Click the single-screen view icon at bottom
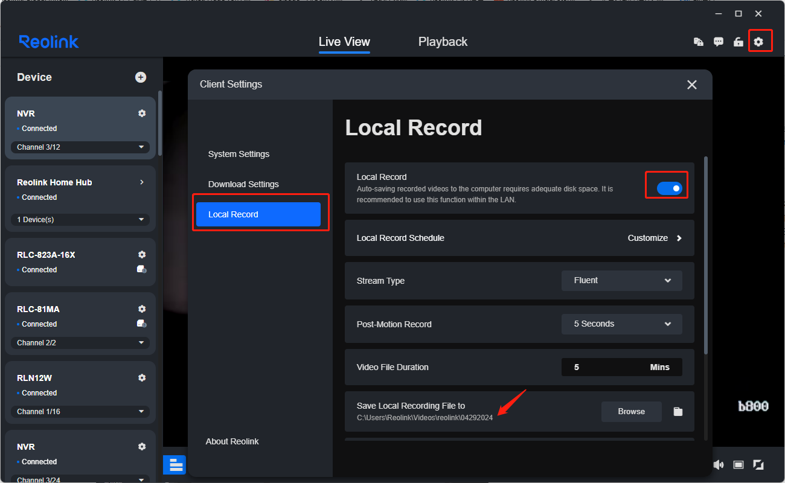Viewport: 785px width, 483px height. click(739, 464)
